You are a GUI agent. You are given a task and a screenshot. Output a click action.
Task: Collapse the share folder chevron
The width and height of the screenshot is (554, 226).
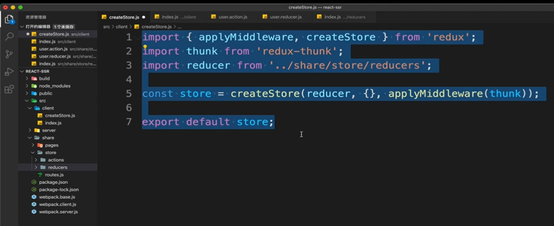(30, 138)
